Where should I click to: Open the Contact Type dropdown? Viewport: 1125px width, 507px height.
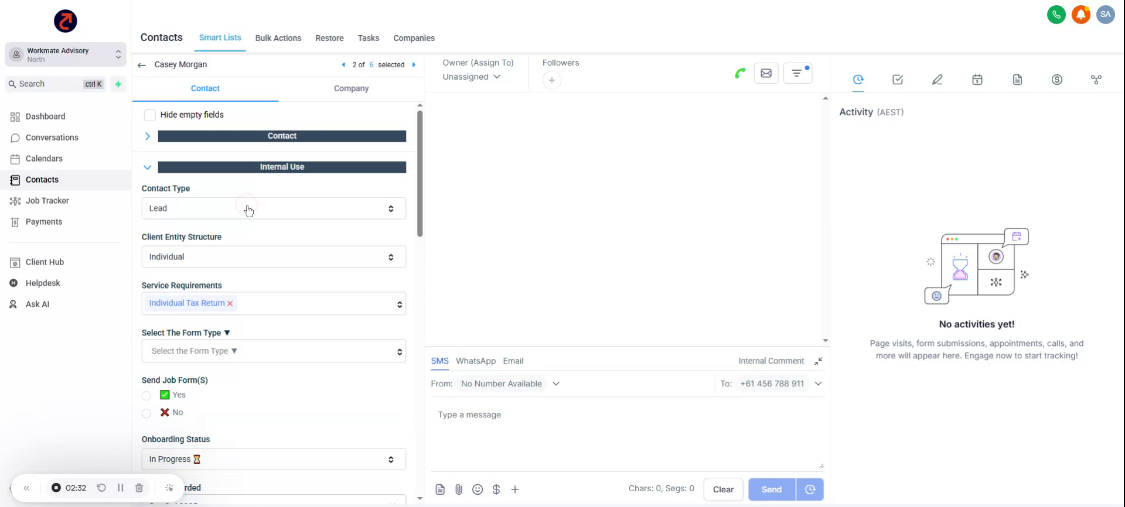(274, 208)
